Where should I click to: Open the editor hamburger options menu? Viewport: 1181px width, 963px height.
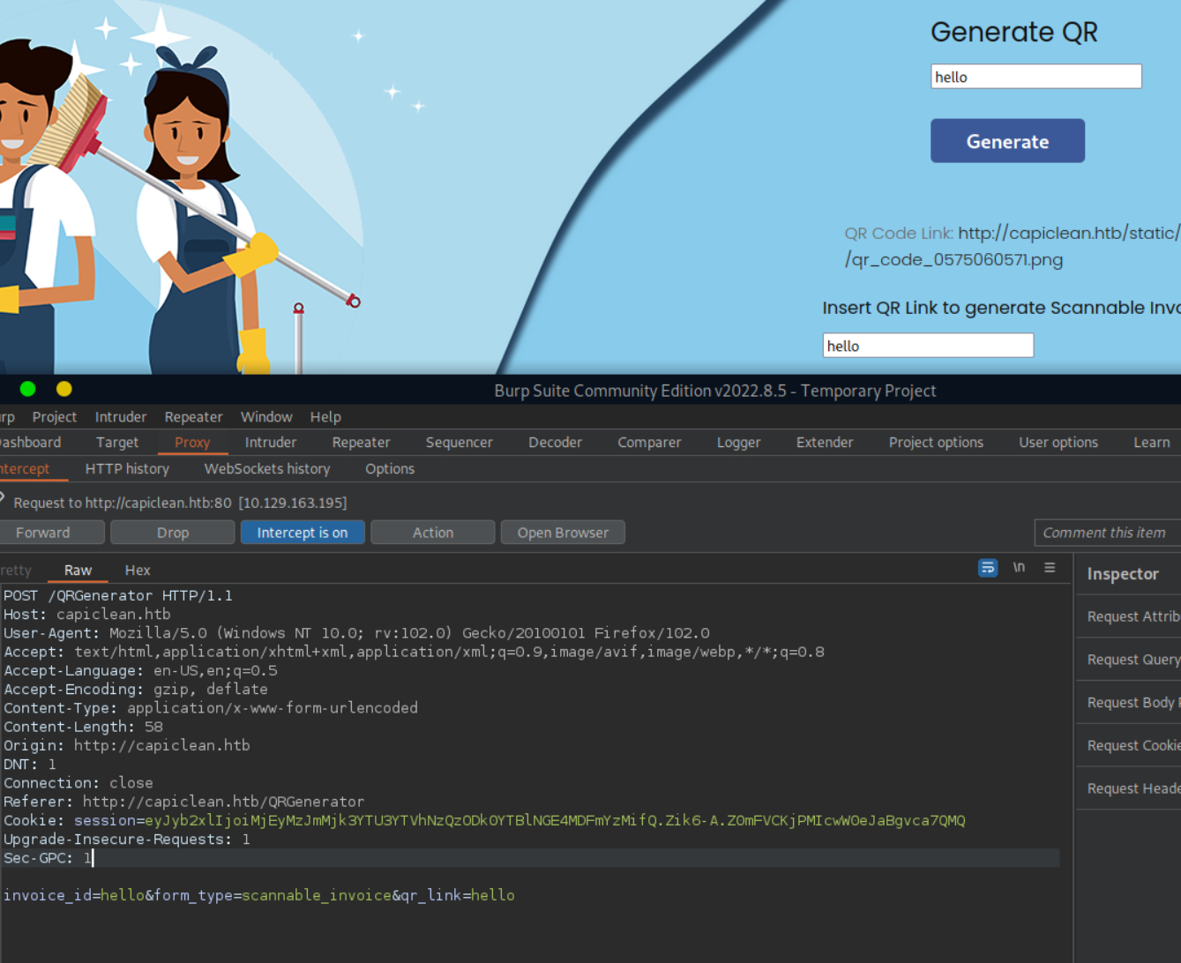[x=1050, y=568]
